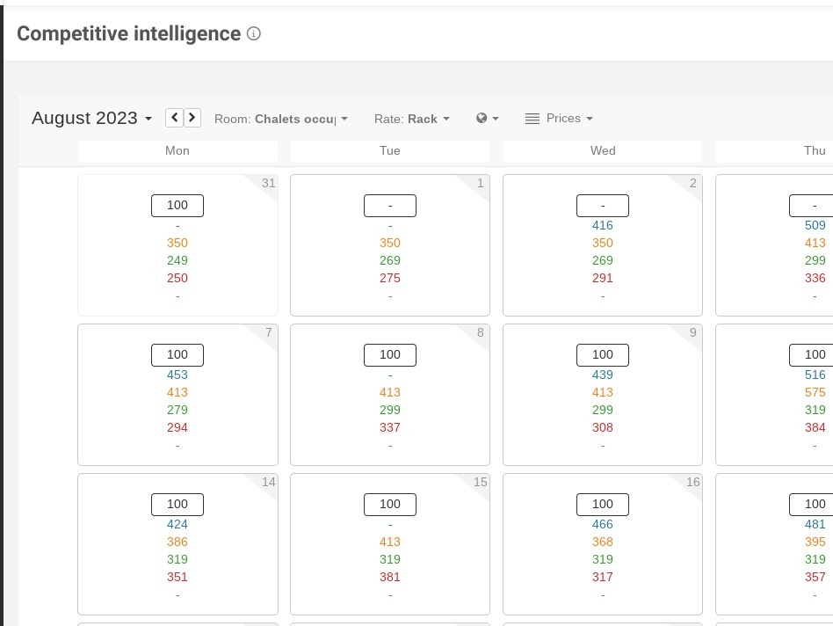
Task: Click the rate field on day 31
Action: coord(177,206)
